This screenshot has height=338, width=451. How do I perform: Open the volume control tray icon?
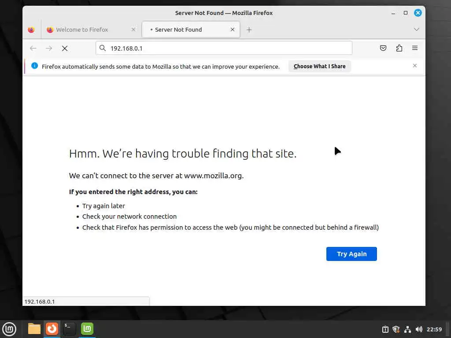[x=419, y=329]
